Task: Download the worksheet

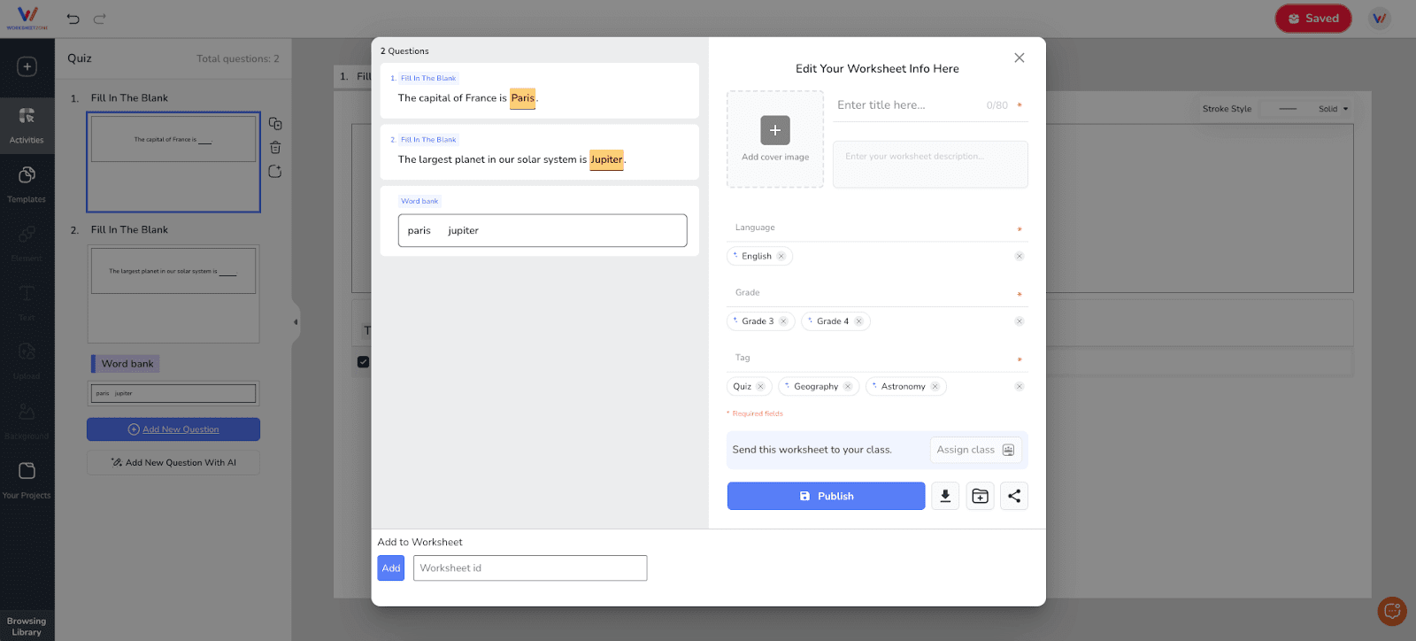Action: pos(945,496)
